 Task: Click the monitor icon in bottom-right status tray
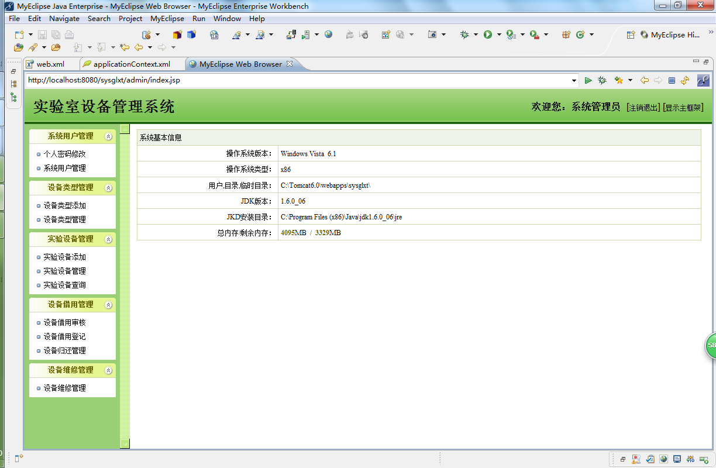pos(677,459)
